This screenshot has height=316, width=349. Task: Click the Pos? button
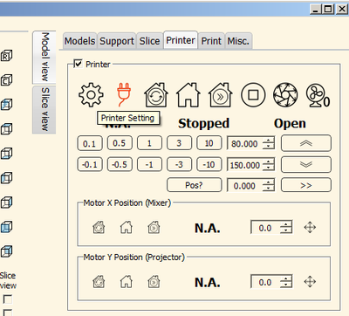click(x=194, y=185)
